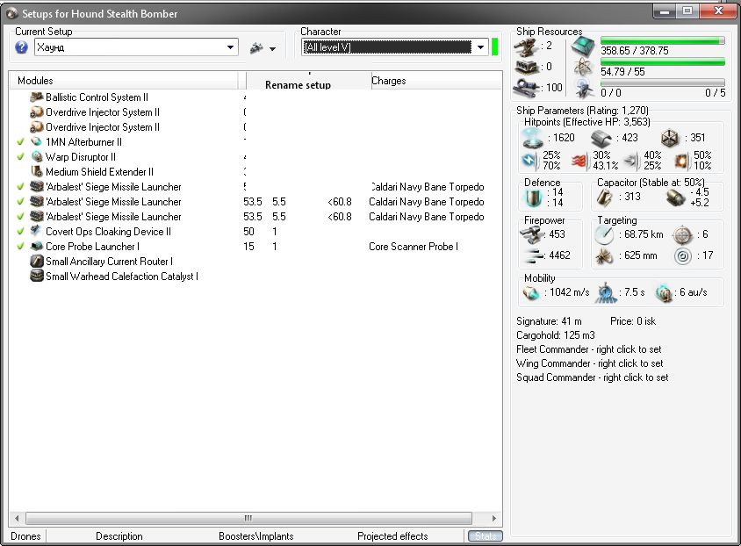Open the Character selection dropdown arrow

(480, 47)
